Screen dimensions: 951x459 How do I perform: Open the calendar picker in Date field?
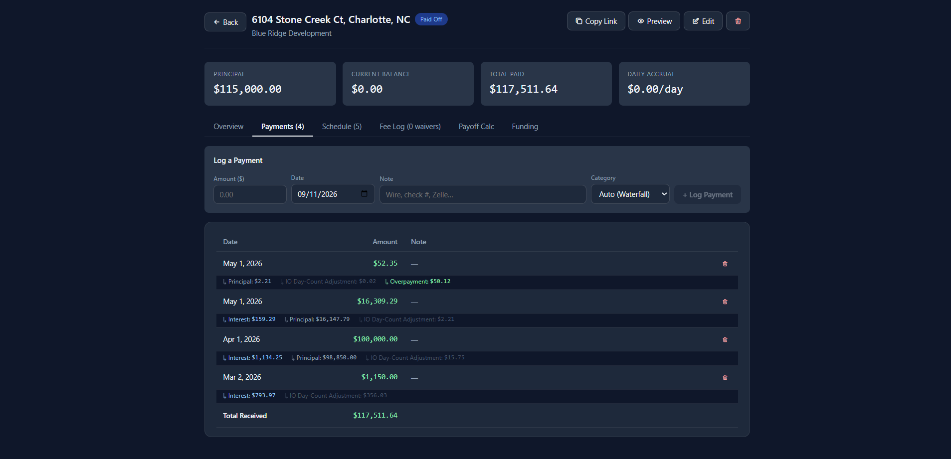pyautogui.click(x=364, y=194)
